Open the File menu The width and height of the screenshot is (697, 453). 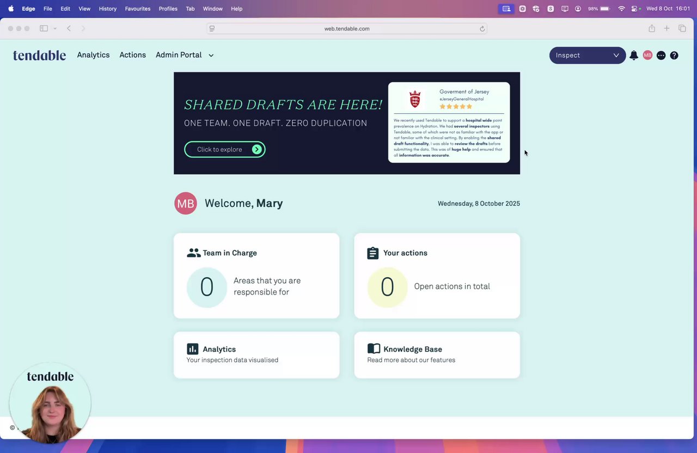point(48,9)
